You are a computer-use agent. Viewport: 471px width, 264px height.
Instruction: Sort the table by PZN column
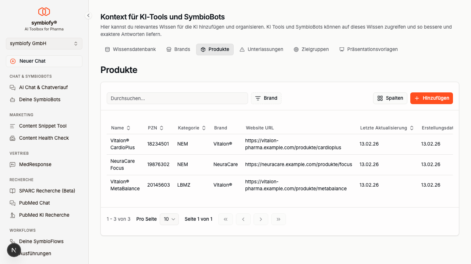156,128
